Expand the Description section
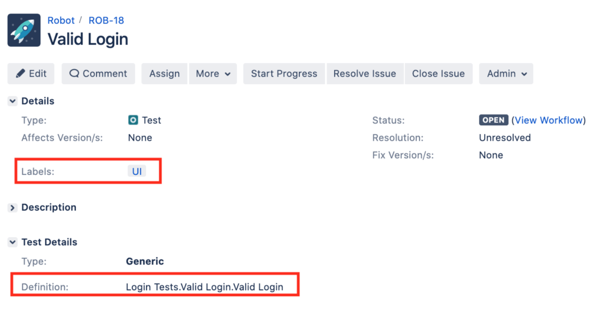Image resolution: width=615 pixels, height=325 pixels. pos(13,208)
